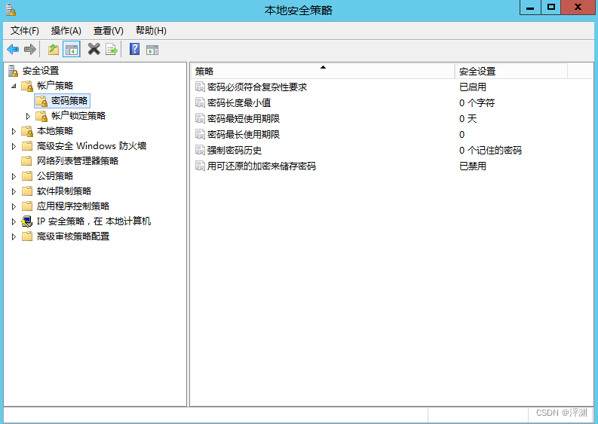Toggle the show/hide console tree icon
This screenshot has height=424, width=598.
tap(72, 50)
